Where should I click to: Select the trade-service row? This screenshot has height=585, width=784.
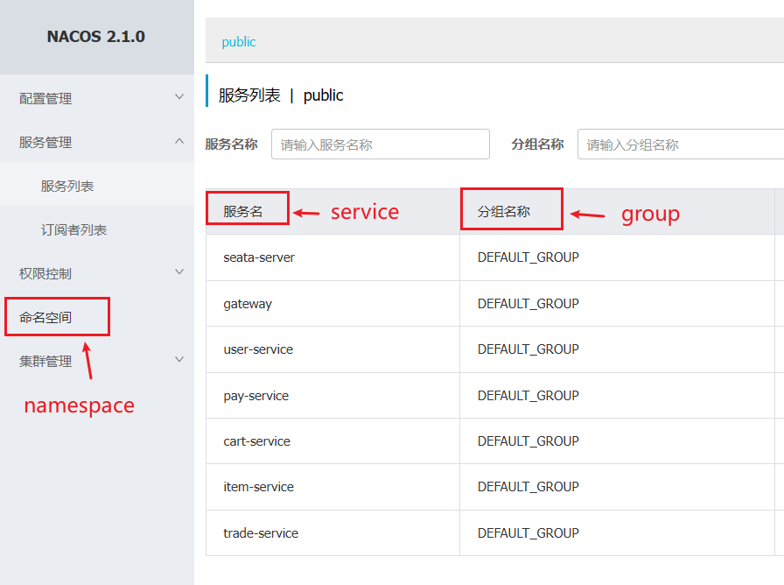coord(261,533)
